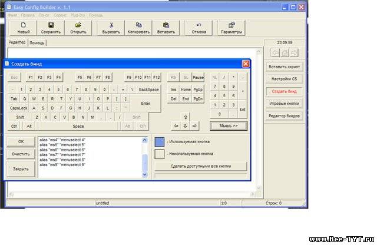This screenshot has width=377, height=245.
Task: Open the Сервис menu
Action: tap(60, 15)
